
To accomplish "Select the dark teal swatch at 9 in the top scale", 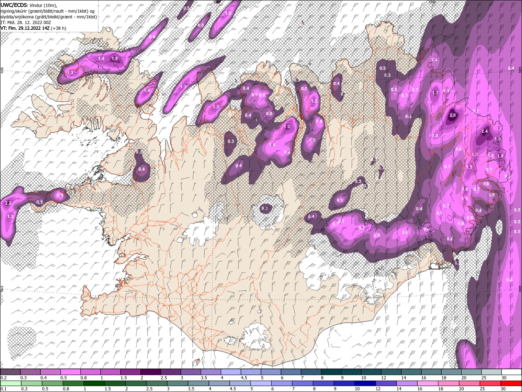I will point(351,372).
